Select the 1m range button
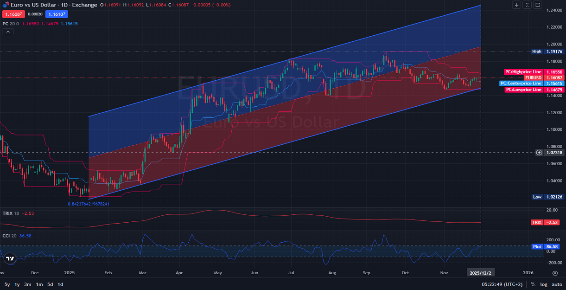566x290 pixels. pos(38,284)
